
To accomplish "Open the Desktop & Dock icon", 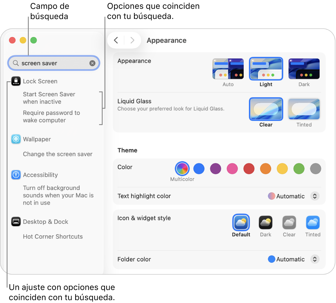I will 16,222.
